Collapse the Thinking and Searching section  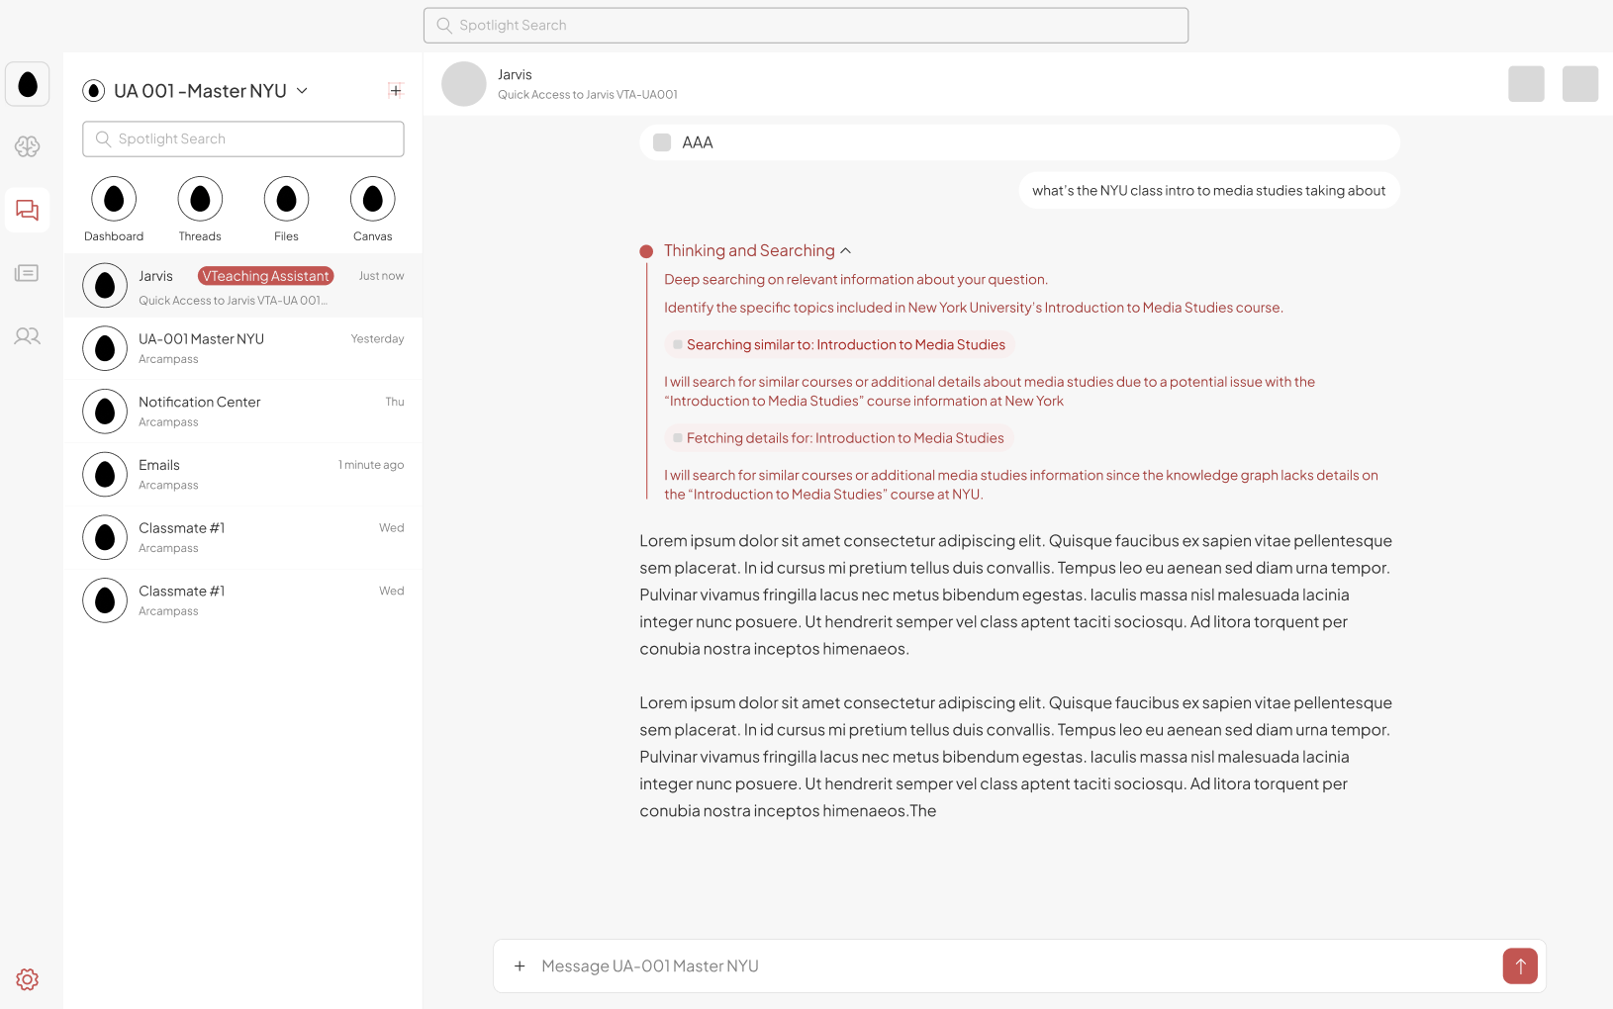coord(845,251)
